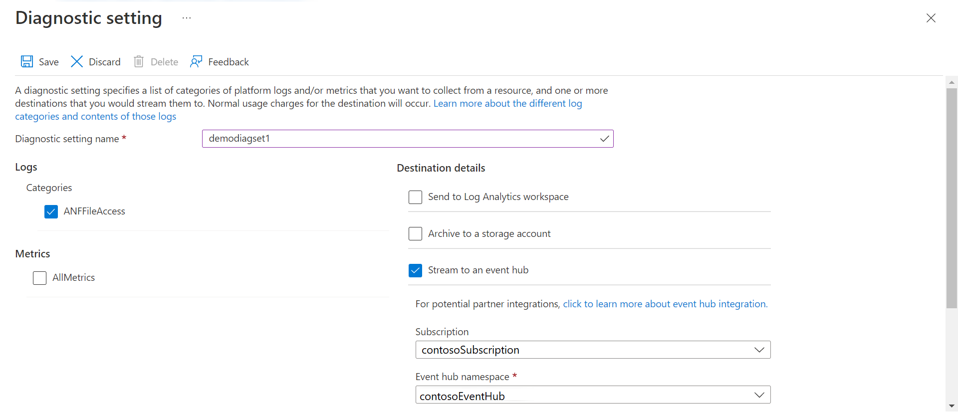Click the scrollbar up arrow

952,82
